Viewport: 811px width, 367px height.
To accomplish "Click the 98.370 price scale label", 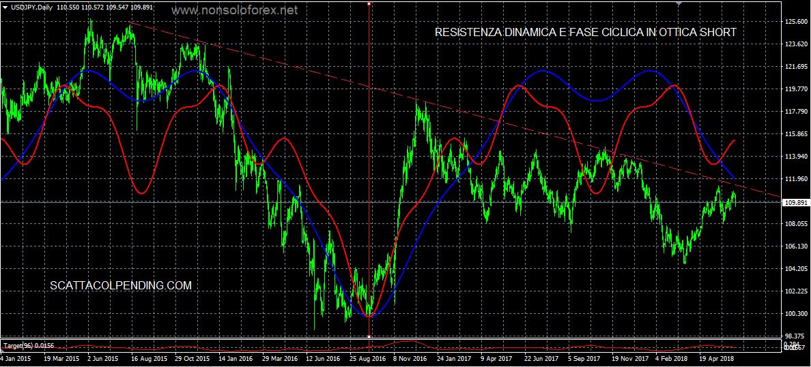I will (794, 336).
